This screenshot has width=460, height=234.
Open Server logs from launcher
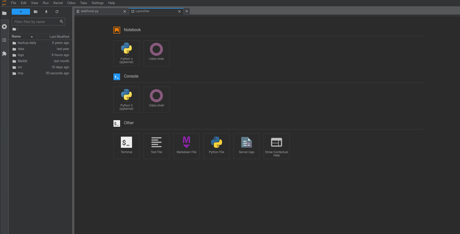[x=246, y=146]
